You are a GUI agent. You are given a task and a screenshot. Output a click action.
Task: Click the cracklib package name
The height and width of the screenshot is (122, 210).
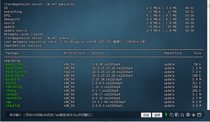(13, 105)
